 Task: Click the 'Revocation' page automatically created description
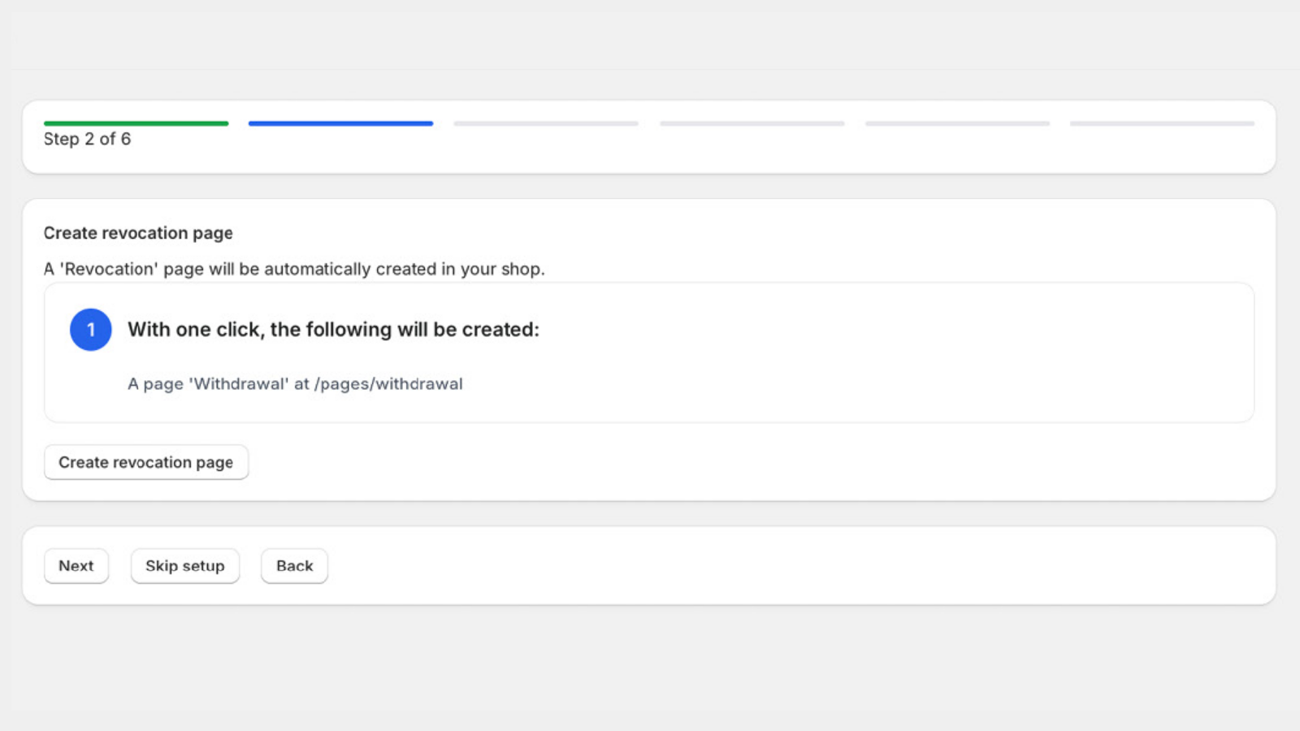click(294, 269)
